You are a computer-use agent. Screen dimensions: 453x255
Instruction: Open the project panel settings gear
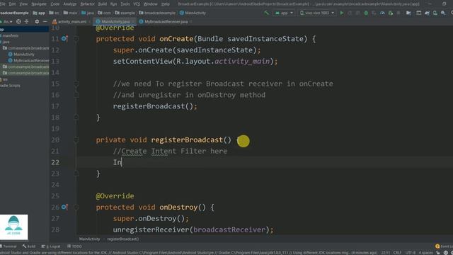[x=37, y=22]
